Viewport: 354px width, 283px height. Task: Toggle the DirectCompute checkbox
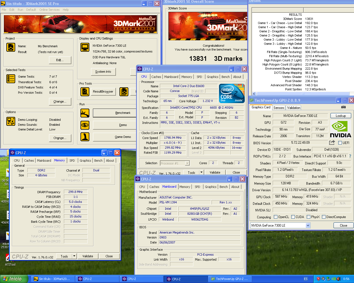[x=324, y=217]
